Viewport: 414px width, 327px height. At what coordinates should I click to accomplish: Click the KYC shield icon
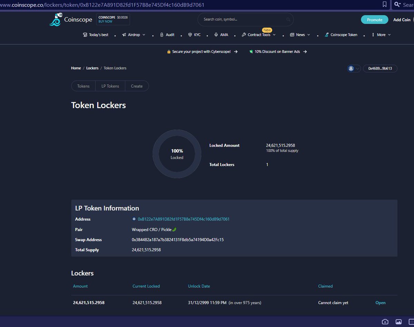point(190,35)
